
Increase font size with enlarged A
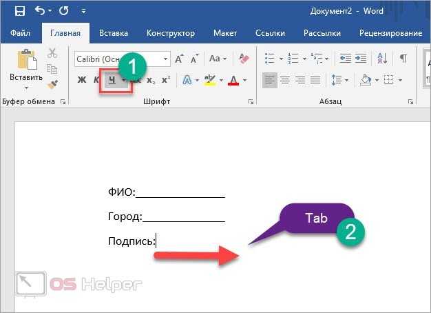[x=179, y=59]
